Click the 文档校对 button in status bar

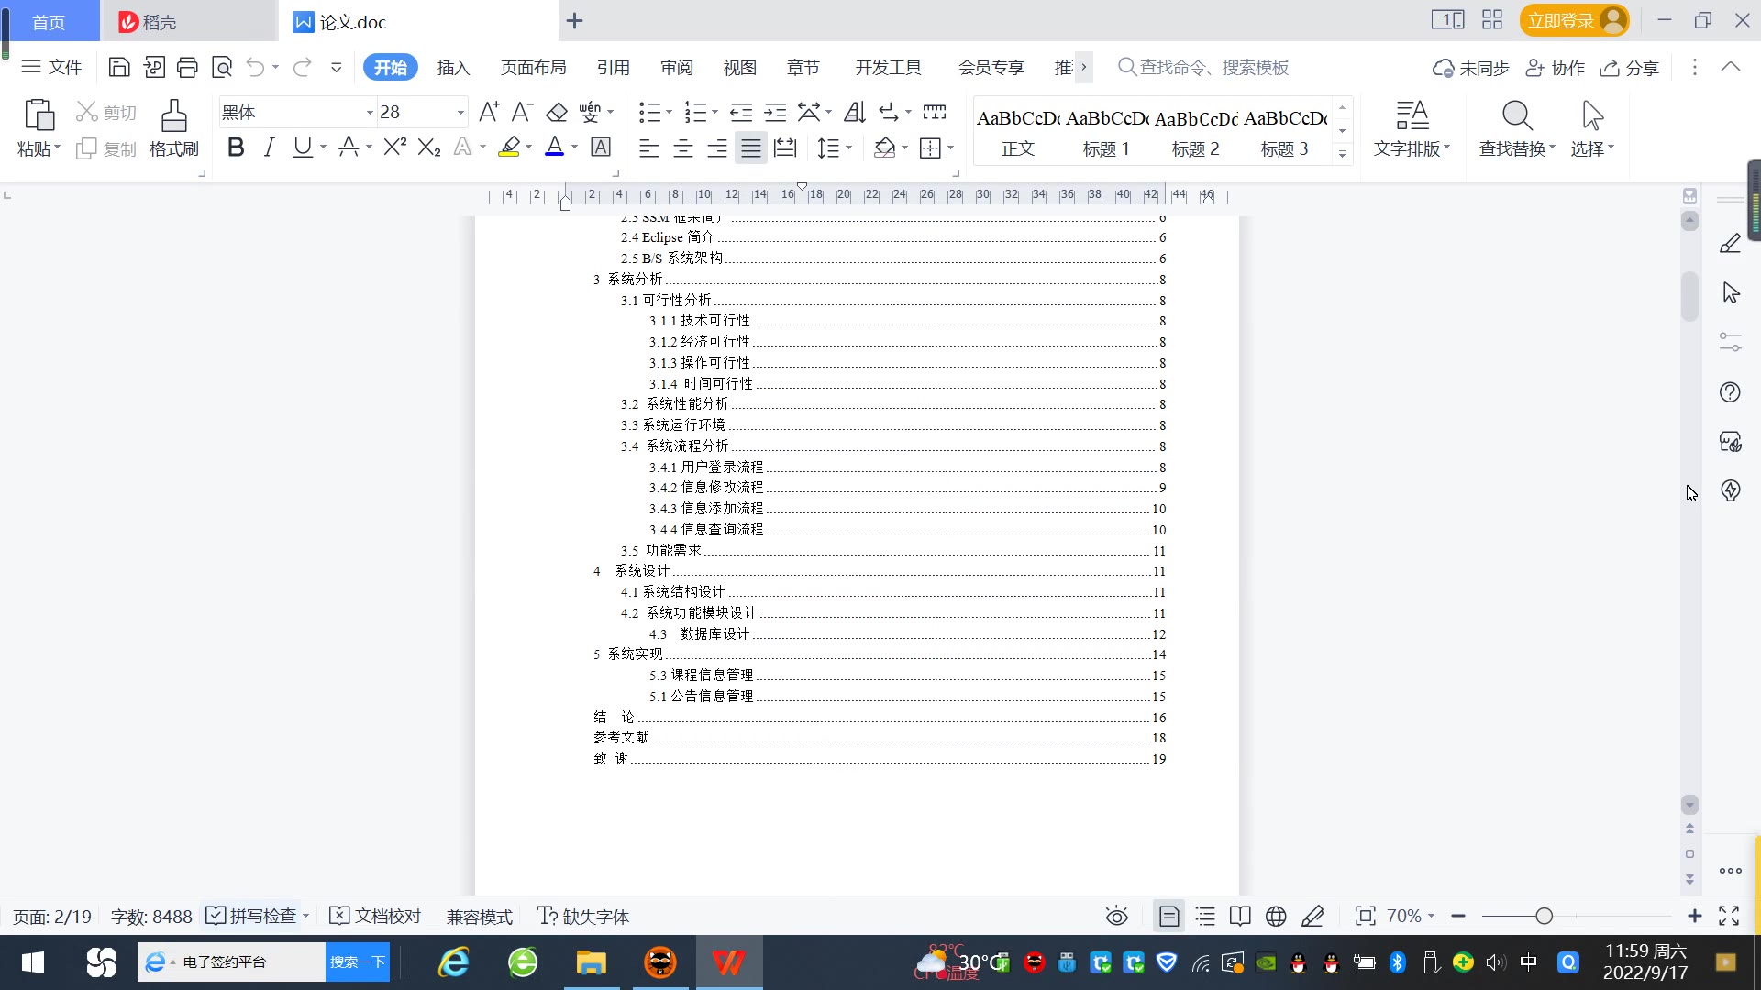[375, 916]
